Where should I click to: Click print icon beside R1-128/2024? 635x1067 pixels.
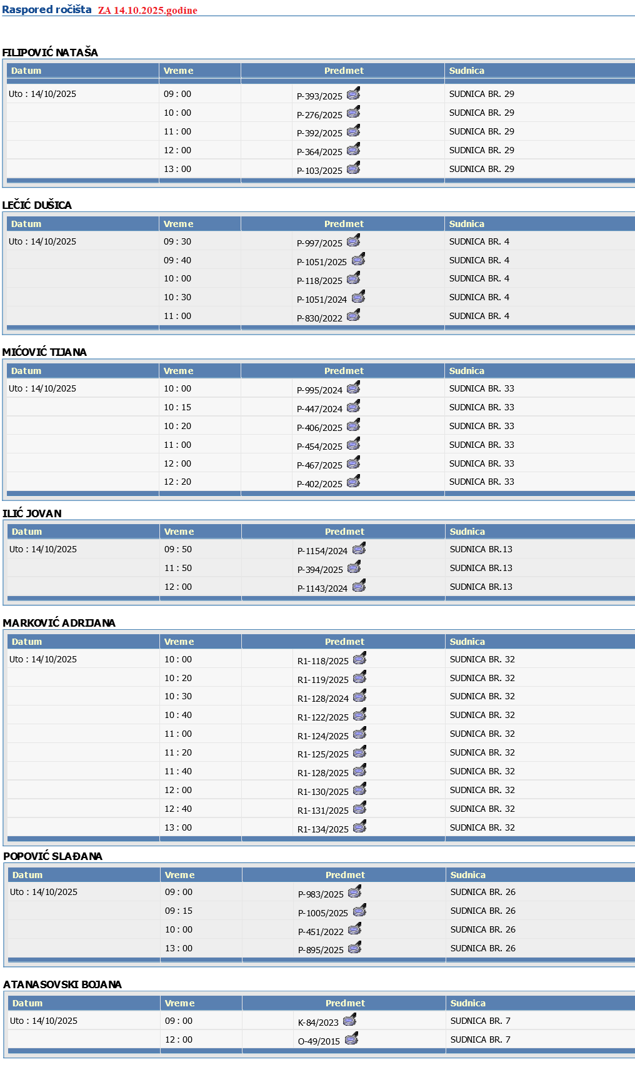point(359,697)
